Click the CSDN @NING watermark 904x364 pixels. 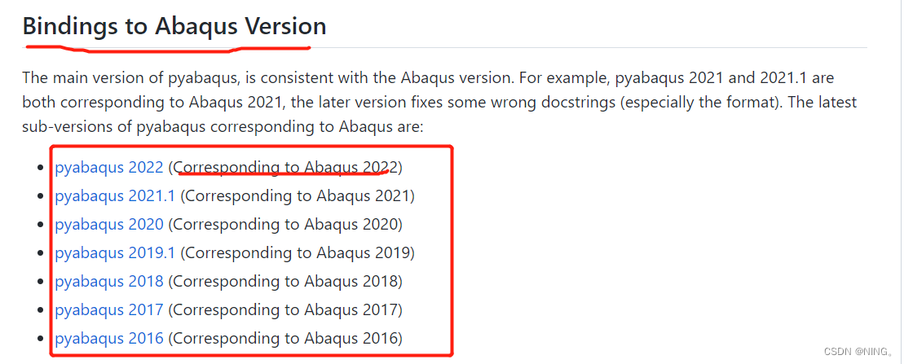pos(858,352)
